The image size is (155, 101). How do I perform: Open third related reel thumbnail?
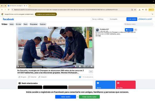[x=80, y=87]
